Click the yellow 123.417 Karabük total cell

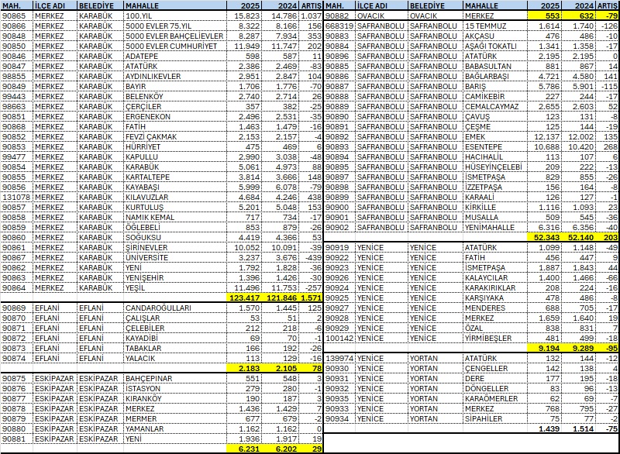[245, 298]
